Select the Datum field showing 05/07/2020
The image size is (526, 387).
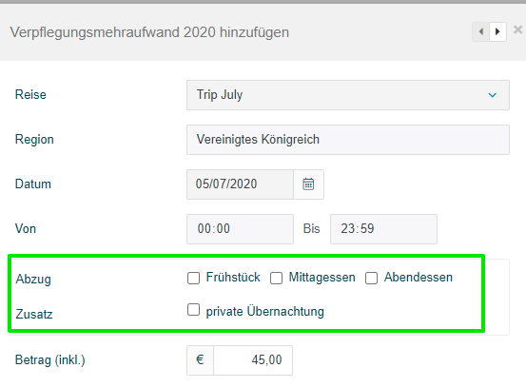tap(241, 184)
